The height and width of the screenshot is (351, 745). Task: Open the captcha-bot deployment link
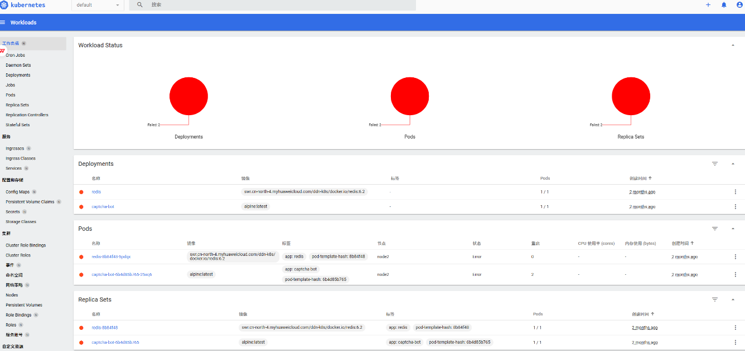[x=103, y=207]
